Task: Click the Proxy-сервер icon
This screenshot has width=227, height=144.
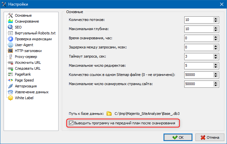Action: point(11,57)
